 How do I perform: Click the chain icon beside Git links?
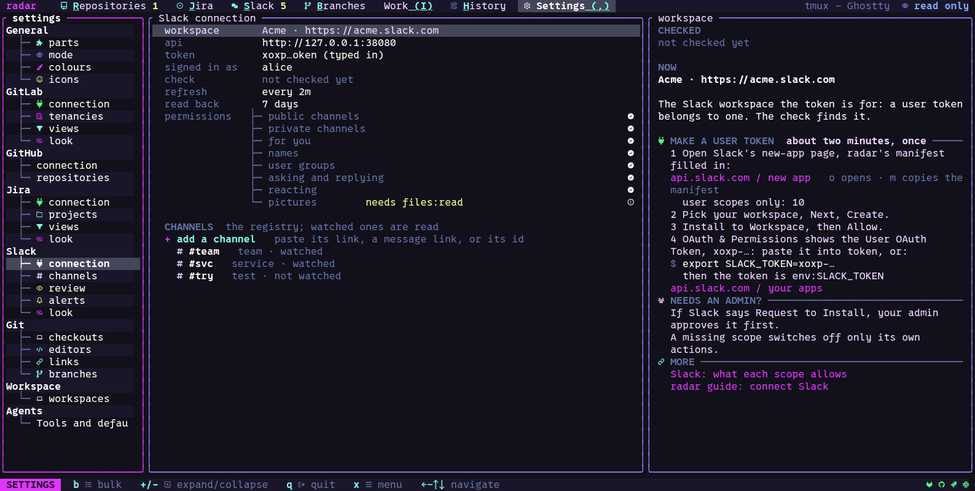39,362
